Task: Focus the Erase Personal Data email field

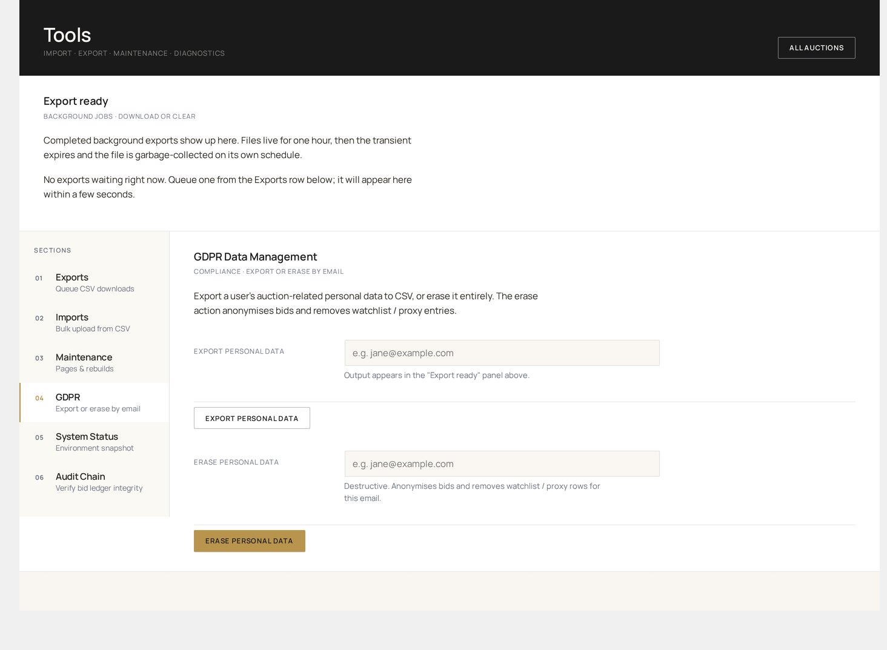Action: [502, 463]
